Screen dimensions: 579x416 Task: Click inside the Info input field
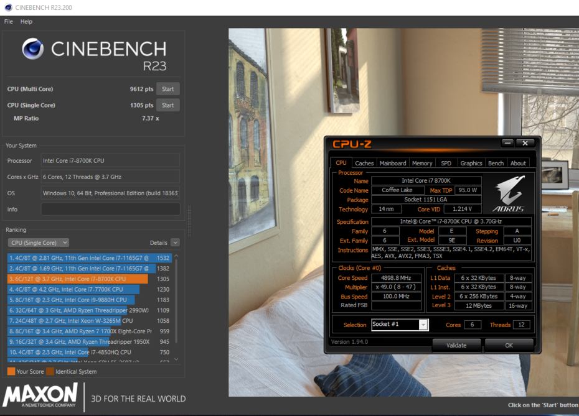click(x=110, y=210)
